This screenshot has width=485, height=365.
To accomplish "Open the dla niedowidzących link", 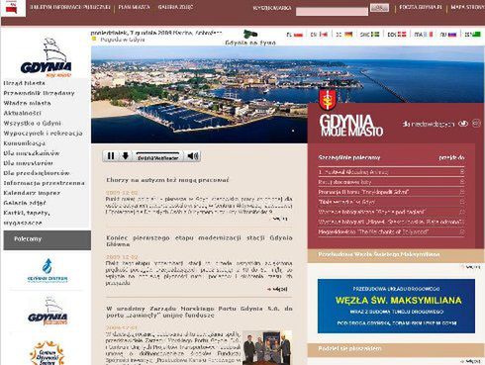I will click(429, 124).
